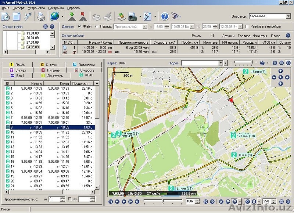Viewport: 294px width, 213px height.
Task: Select the Период radio button
Action: pyautogui.click(x=97, y=26)
